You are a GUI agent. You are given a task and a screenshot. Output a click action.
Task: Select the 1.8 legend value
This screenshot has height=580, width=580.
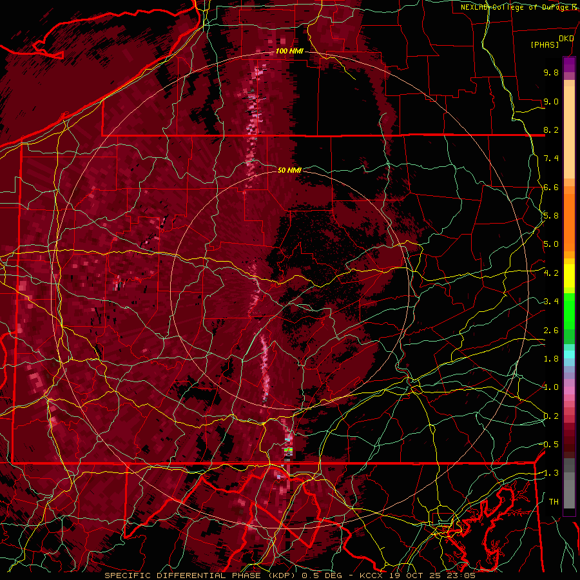[551, 359]
